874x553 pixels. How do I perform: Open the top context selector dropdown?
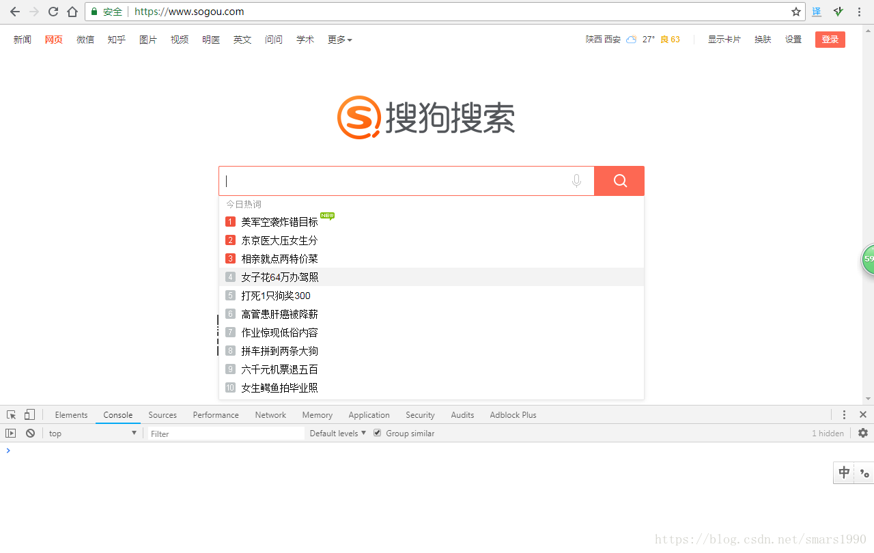[92, 433]
